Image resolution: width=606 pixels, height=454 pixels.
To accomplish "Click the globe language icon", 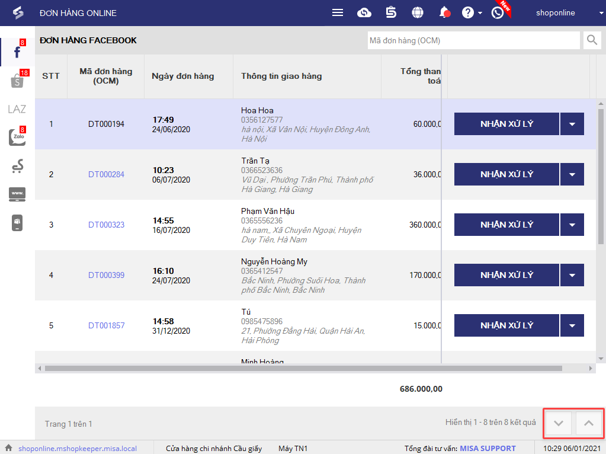I will [x=418, y=12].
